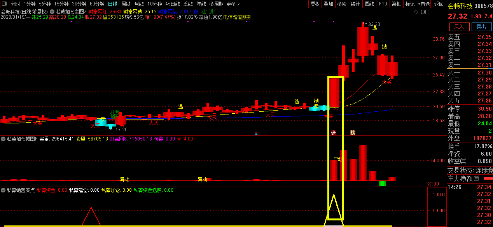Click the X100 scale label
This screenshot has width=493, height=227.
[433, 184]
